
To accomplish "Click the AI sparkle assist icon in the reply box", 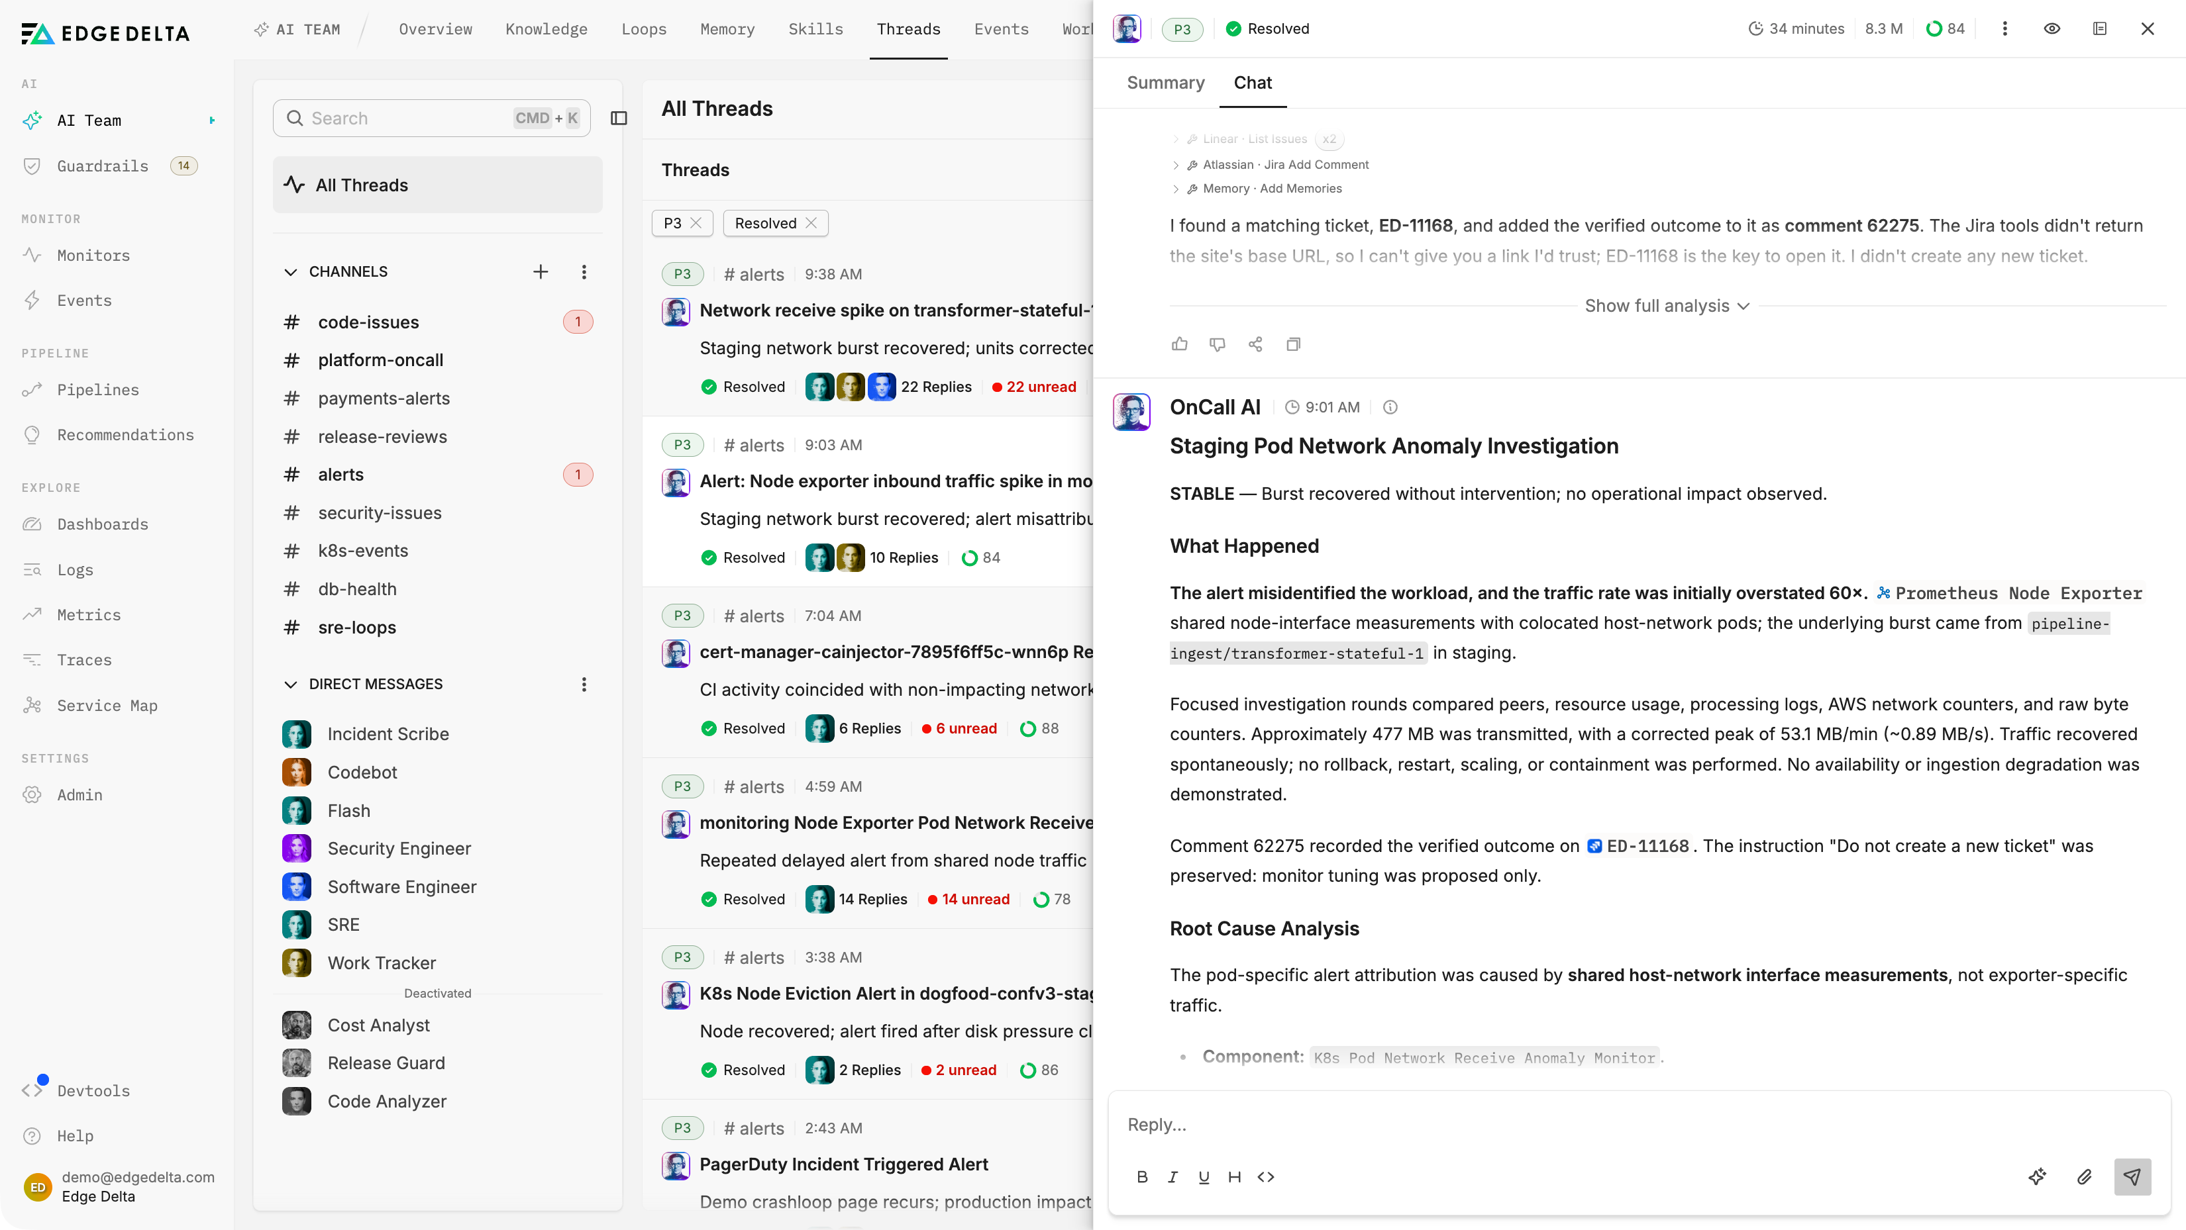I will (2037, 1176).
